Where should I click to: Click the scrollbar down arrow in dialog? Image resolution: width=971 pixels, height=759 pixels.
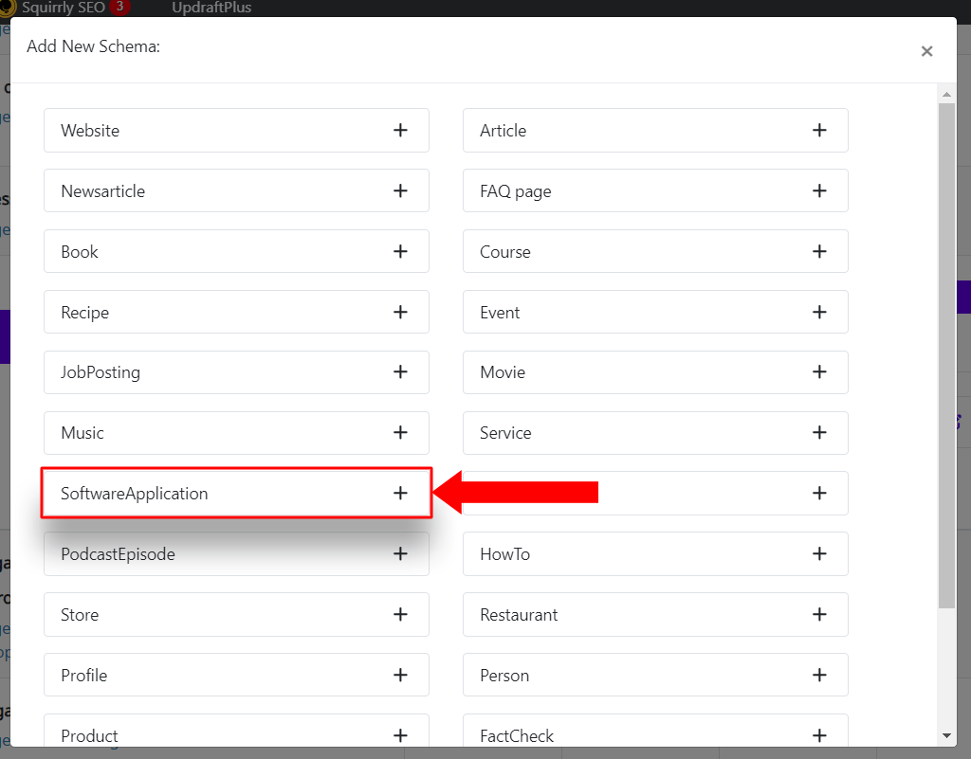946,735
